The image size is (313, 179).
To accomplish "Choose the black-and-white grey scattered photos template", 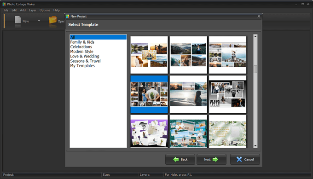I will (x=228, y=94).
